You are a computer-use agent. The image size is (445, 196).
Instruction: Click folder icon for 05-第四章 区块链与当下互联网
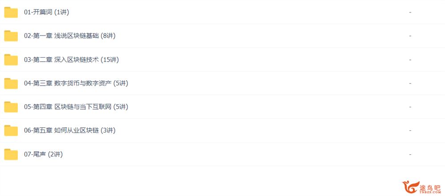(x=11, y=107)
